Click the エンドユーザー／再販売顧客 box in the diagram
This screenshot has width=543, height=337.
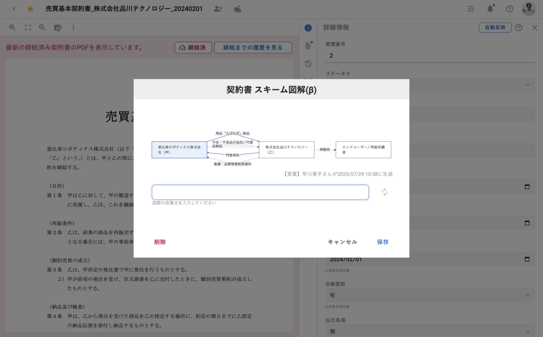click(x=363, y=150)
